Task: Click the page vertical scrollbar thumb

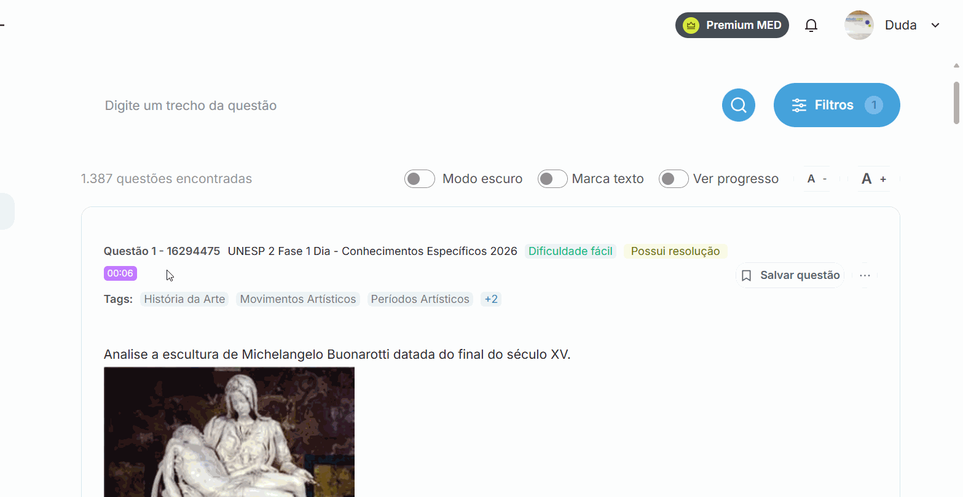Action: pyautogui.click(x=956, y=103)
